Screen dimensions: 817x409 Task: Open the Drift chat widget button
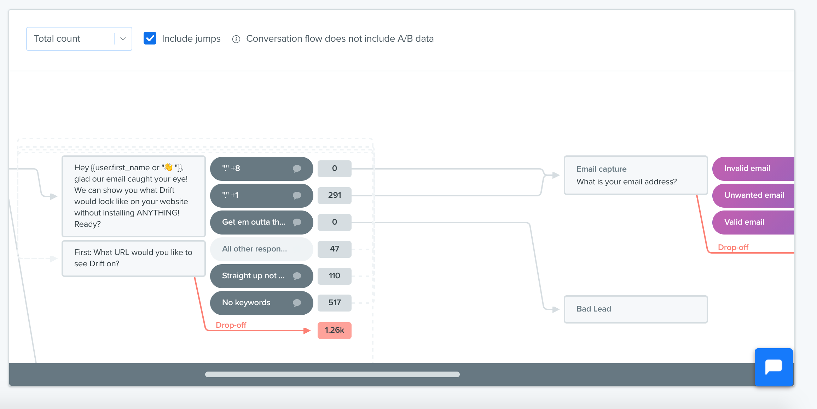tap(773, 367)
